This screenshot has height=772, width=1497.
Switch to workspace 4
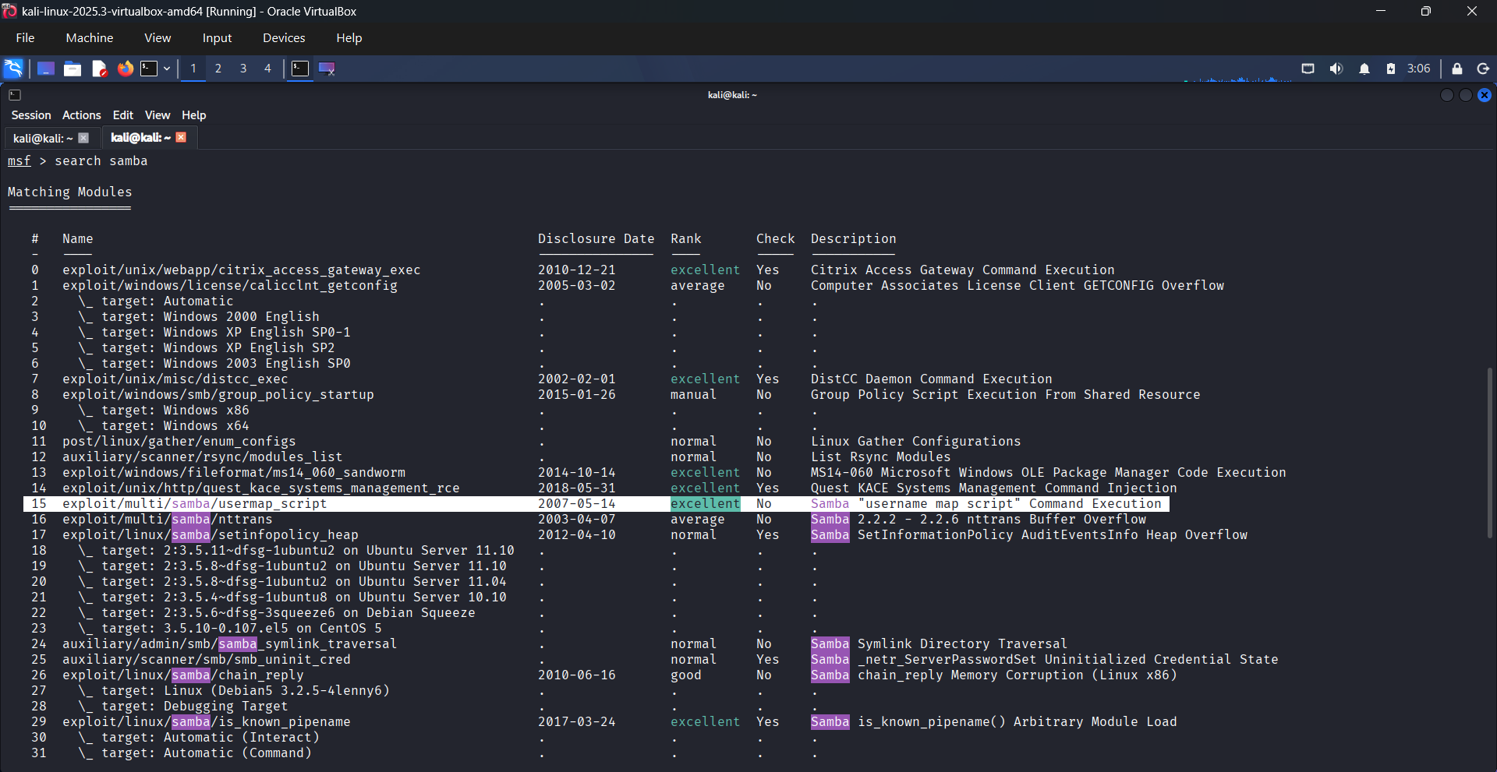[267, 69]
